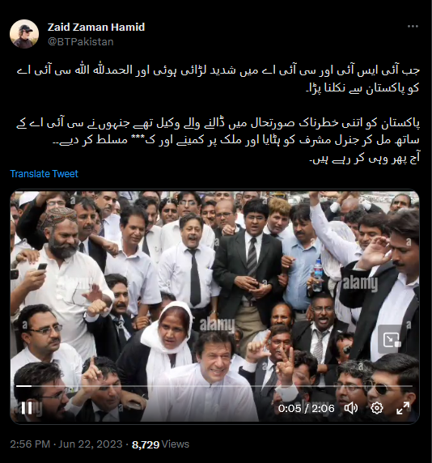Click the first Urdu tweet paragraph

pos(218,79)
